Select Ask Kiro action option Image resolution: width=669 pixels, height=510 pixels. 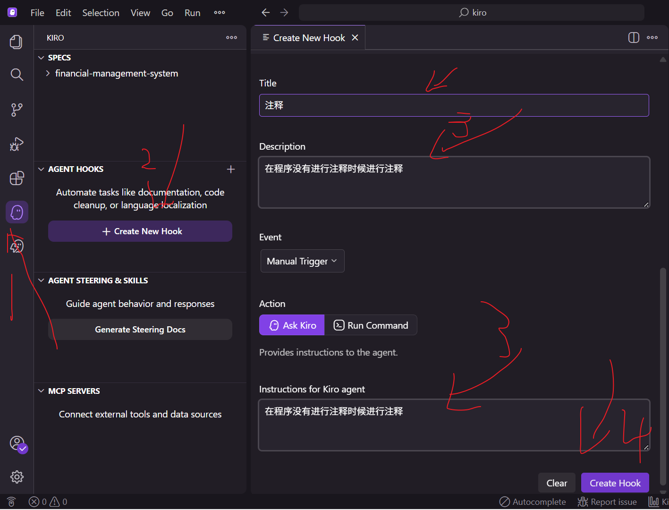292,325
